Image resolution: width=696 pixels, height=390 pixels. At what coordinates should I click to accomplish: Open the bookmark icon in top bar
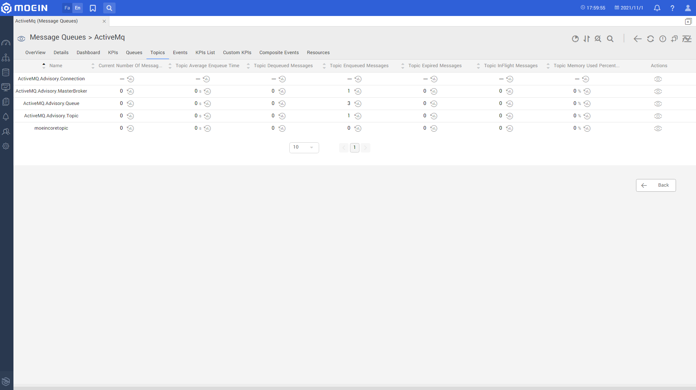(93, 8)
